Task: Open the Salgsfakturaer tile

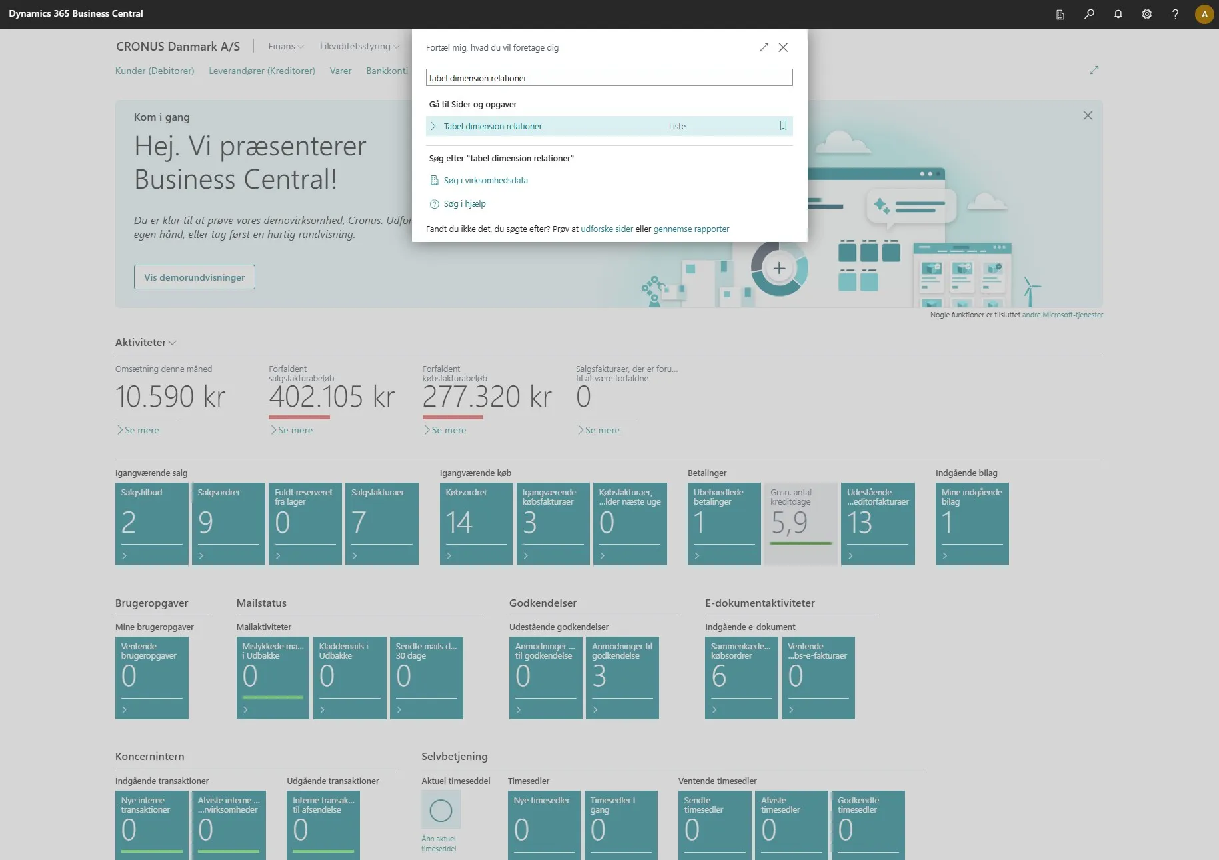Action: (382, 524)
